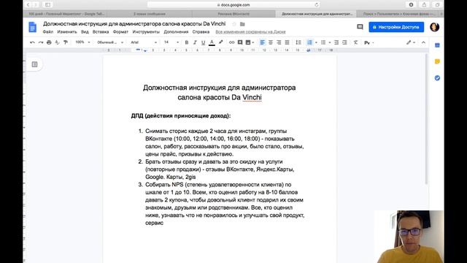Open the Файл menu
Viewport: 467px width, 263px height.
point(48,31)
